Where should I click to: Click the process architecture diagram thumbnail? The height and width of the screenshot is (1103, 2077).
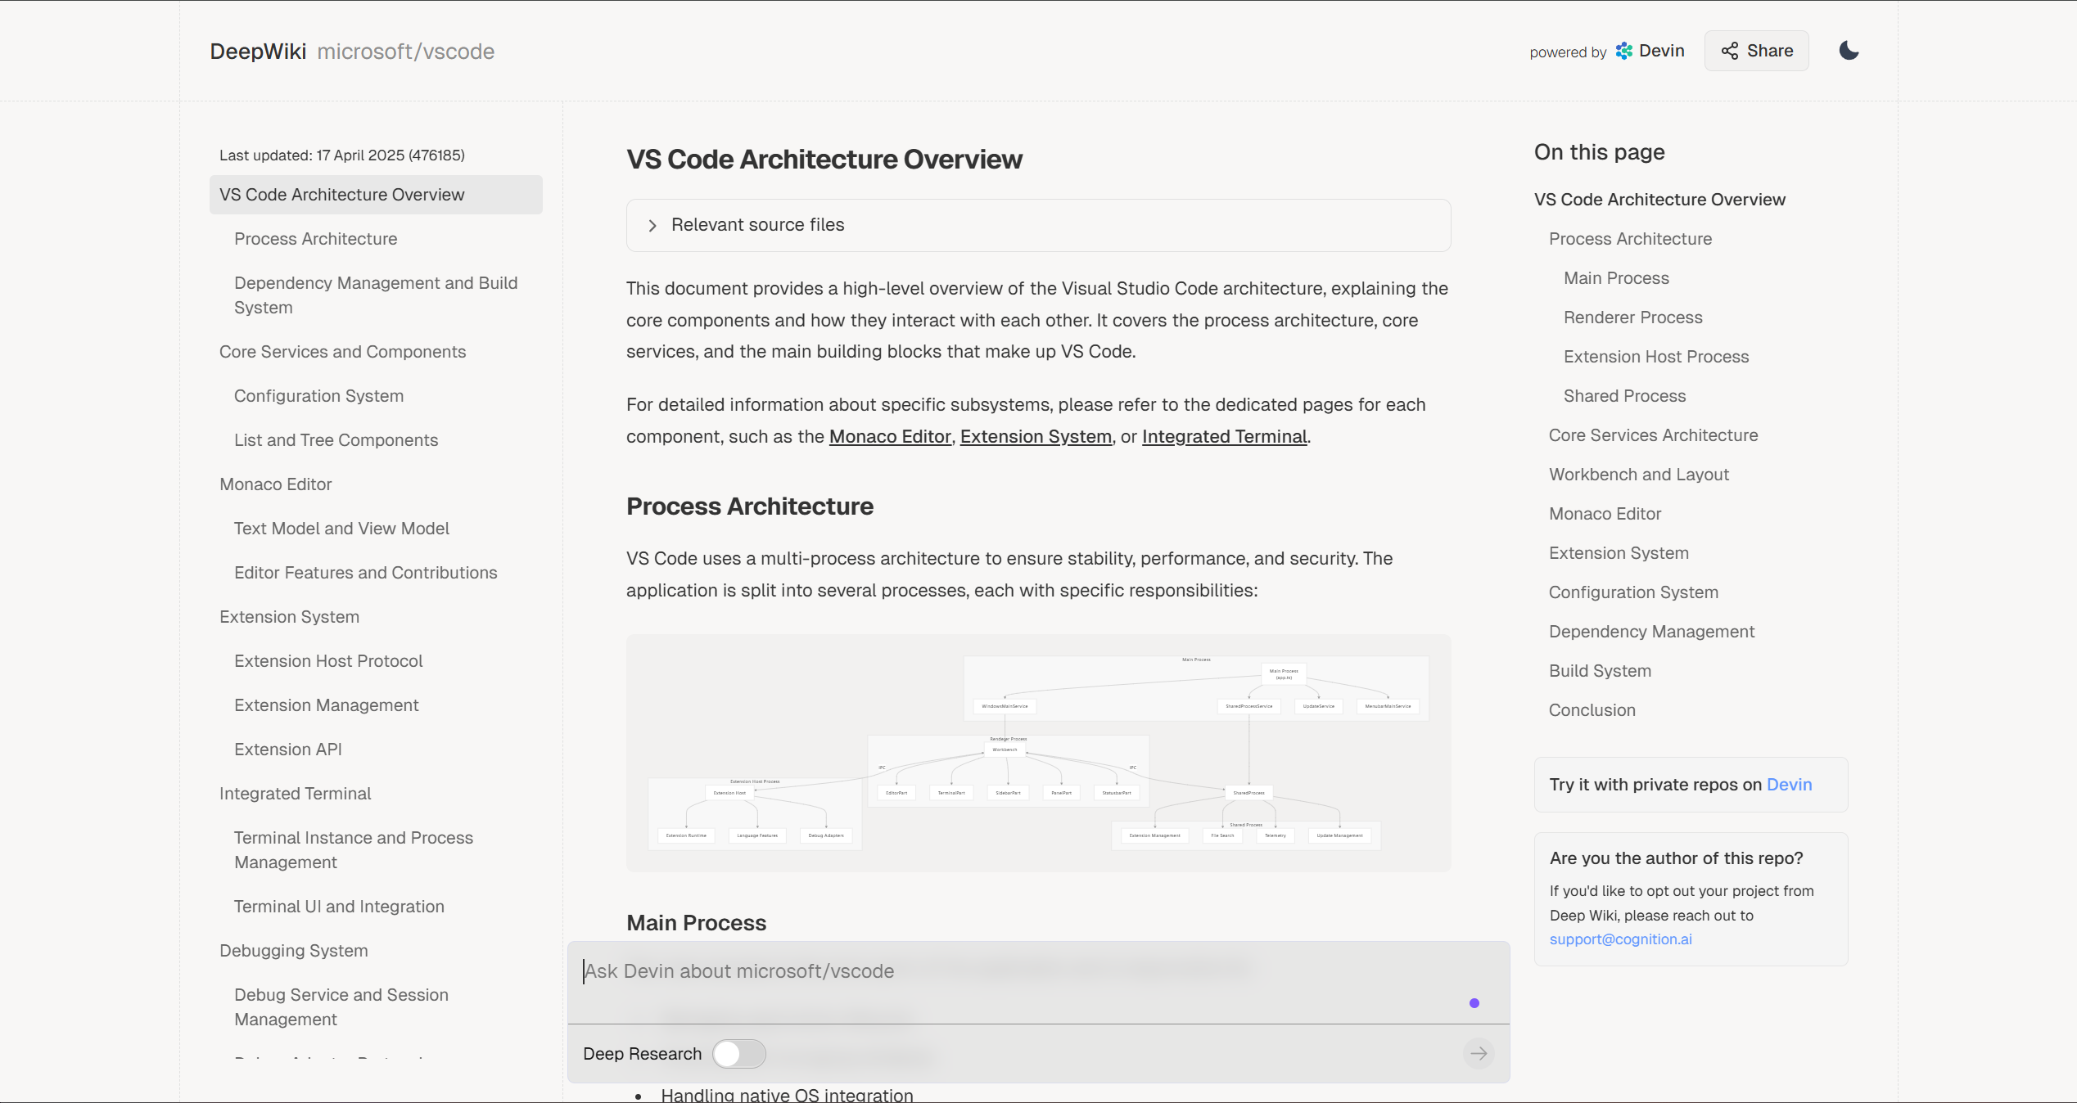[1038, 753]
